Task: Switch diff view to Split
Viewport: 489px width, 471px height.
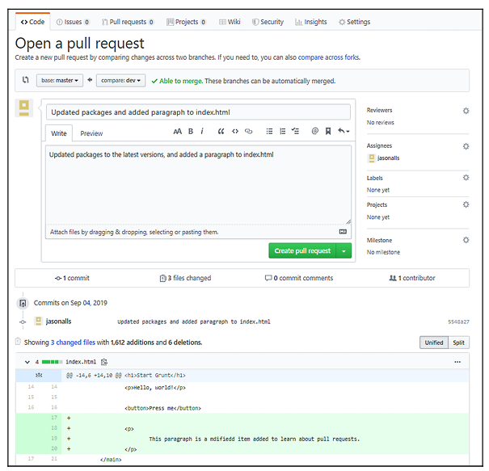Action: point(458,343)
